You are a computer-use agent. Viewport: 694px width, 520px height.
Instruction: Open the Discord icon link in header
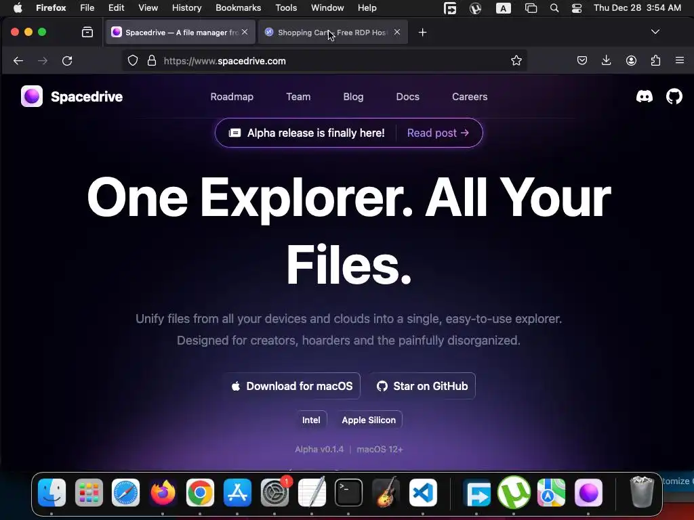click(644, 96)
